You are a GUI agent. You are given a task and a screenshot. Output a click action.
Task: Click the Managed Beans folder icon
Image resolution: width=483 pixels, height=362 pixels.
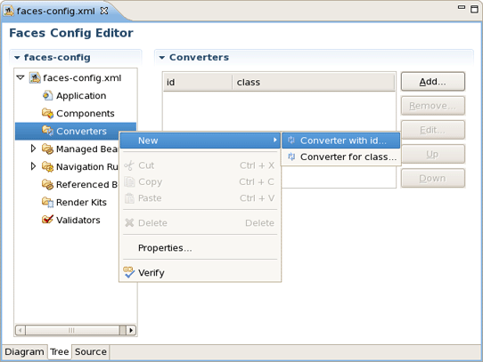[47, 149]
